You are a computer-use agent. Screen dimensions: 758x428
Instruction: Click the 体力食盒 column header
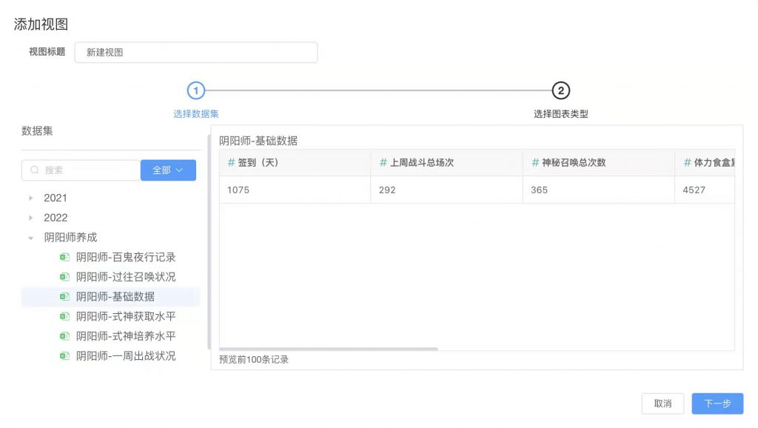pos(705,162)
